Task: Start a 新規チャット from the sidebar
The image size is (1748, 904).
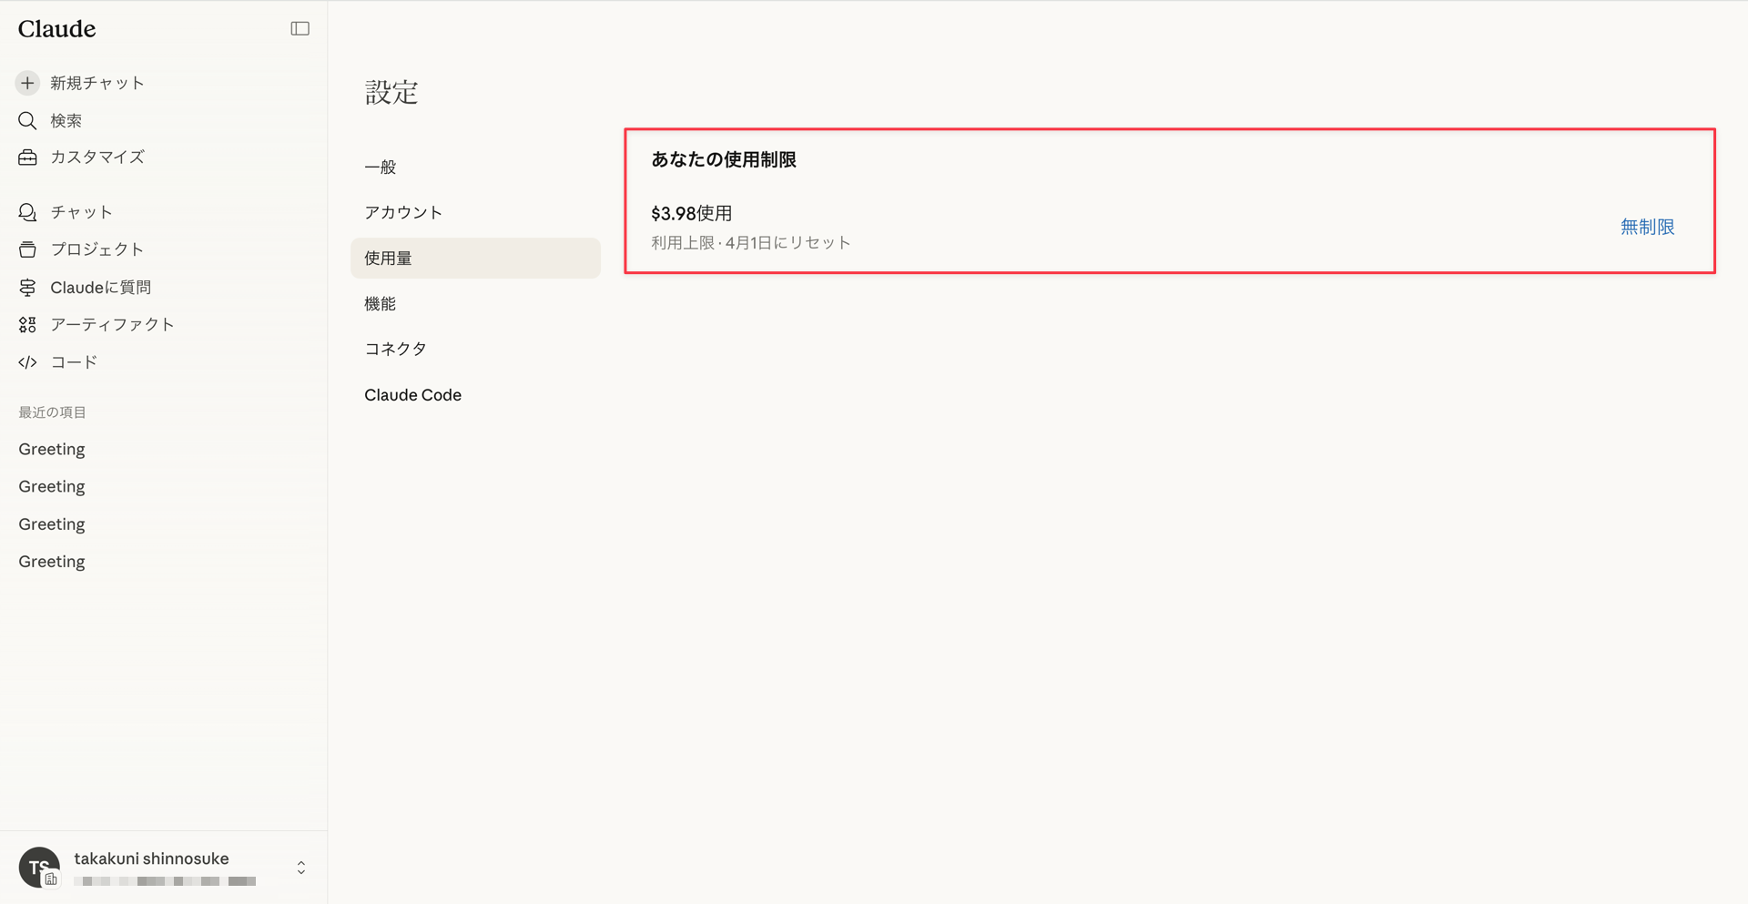Action: click(97, 83)
